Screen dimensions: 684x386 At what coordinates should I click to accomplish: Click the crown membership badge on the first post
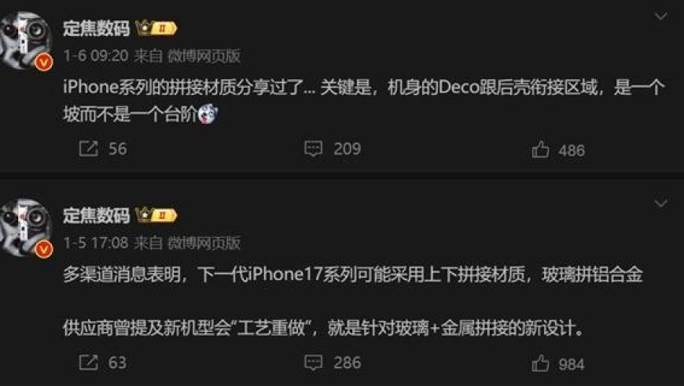(x=156, y=28)
